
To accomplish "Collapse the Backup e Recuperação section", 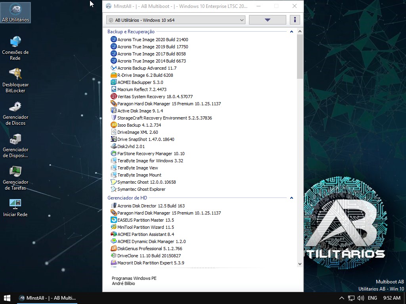I will tap(291, 32).
